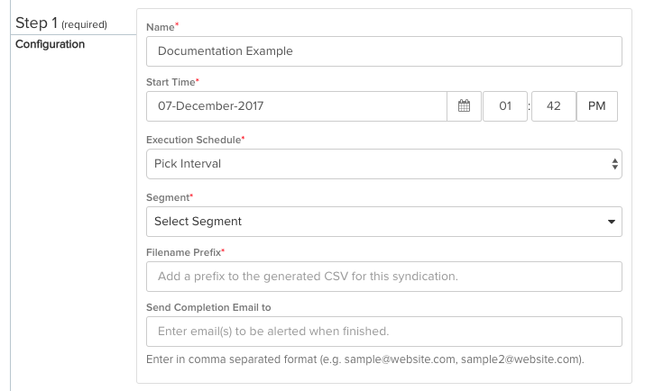645x391 pixels.
Task: Focus the Filename Prefix input box
Action: point(383,277)
